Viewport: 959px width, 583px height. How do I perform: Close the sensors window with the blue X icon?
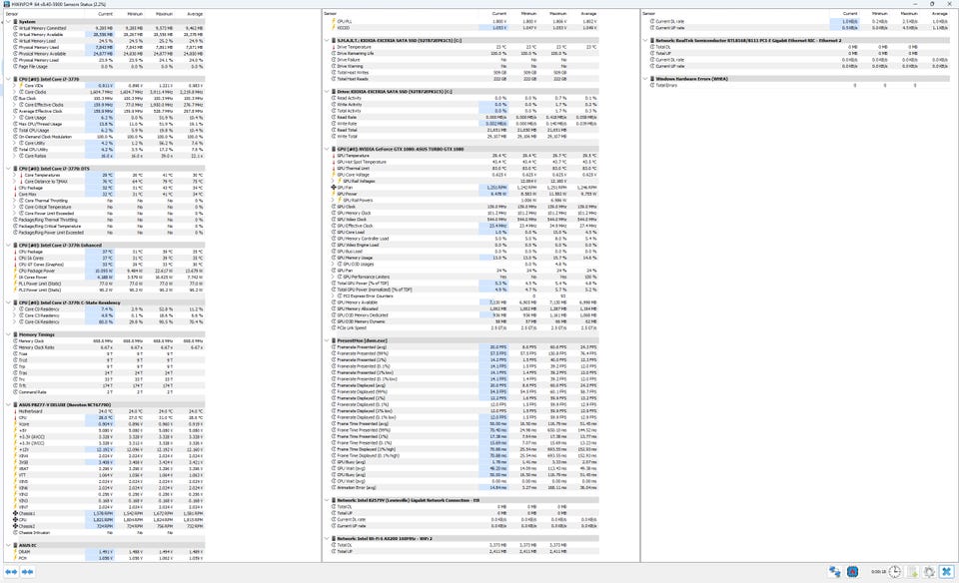(x=947, y=572)
